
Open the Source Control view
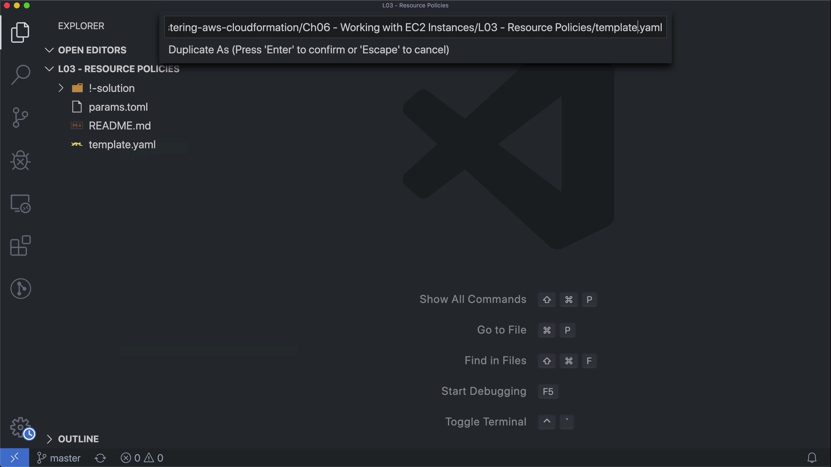click(x=20, y=118)
